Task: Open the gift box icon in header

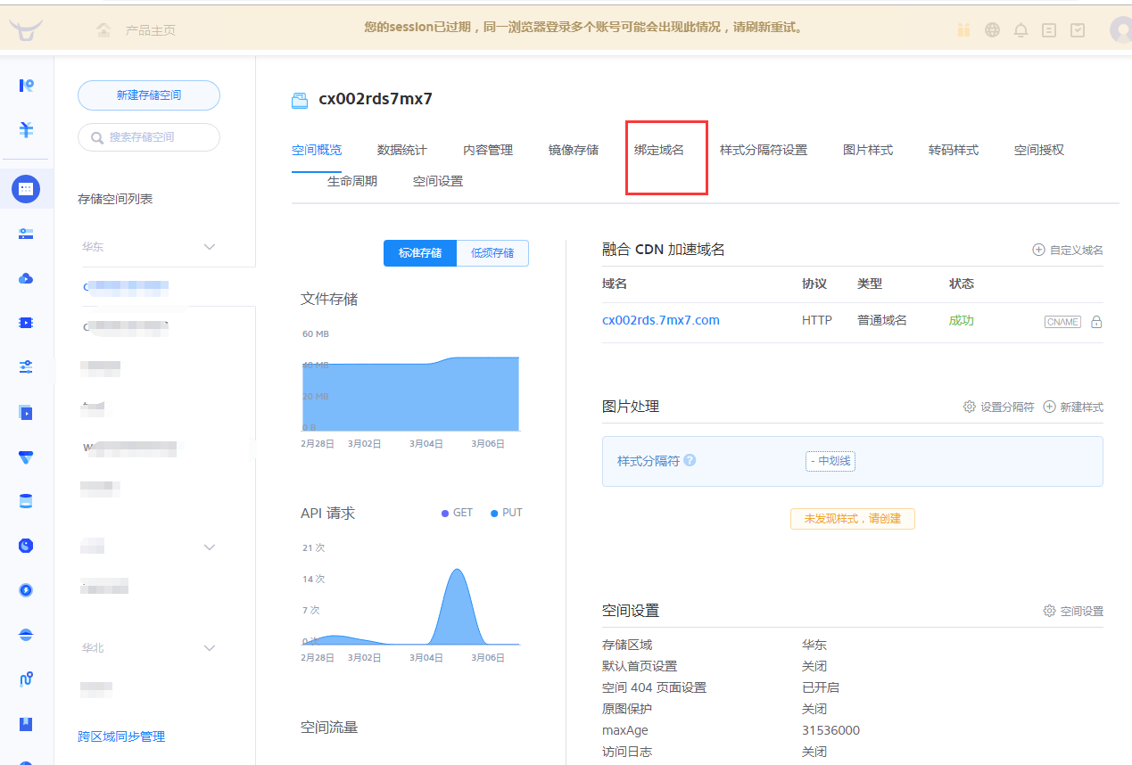Action: (963, 29)
